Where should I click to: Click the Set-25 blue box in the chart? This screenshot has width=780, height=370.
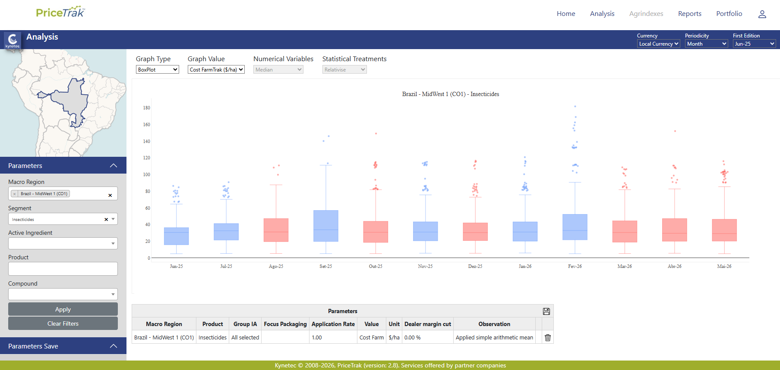point(326,226)
